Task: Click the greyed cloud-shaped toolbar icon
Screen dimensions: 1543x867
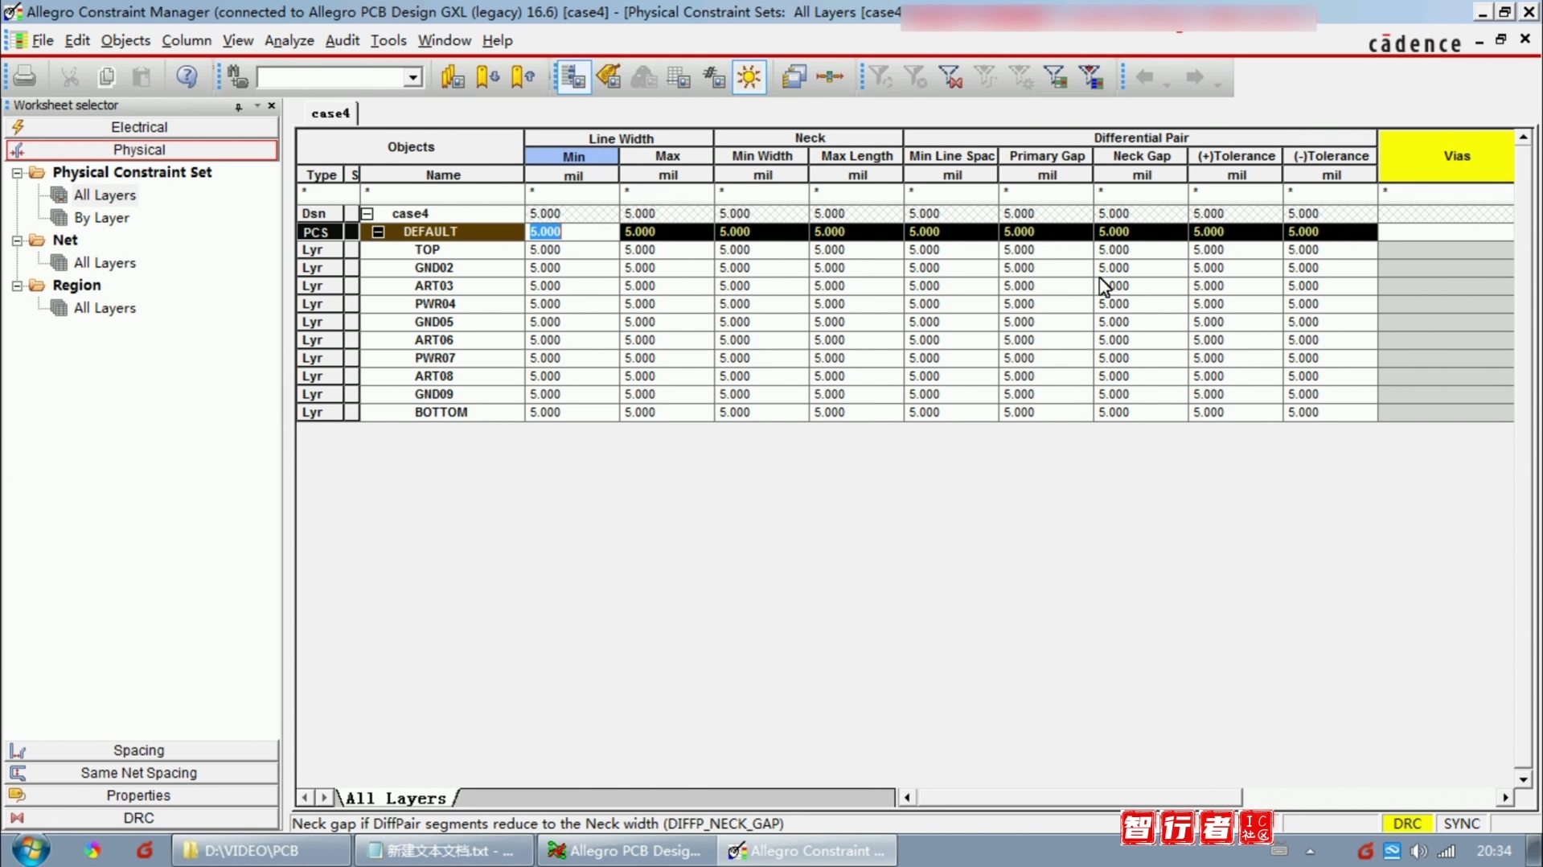Action: tap(644, 76)
